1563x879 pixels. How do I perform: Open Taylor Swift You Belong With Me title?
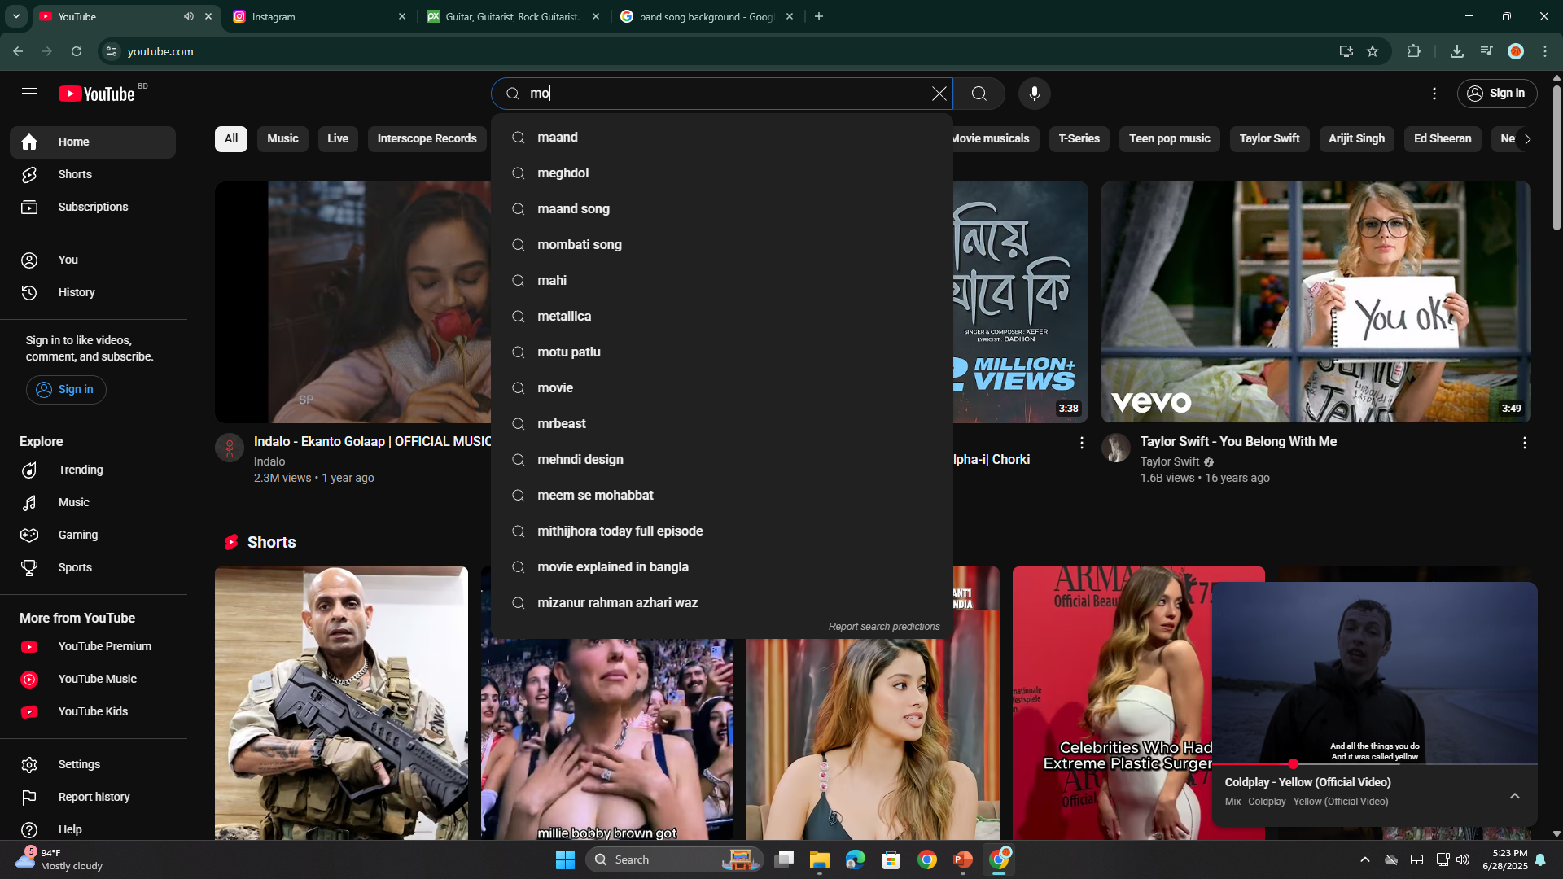1238,442
